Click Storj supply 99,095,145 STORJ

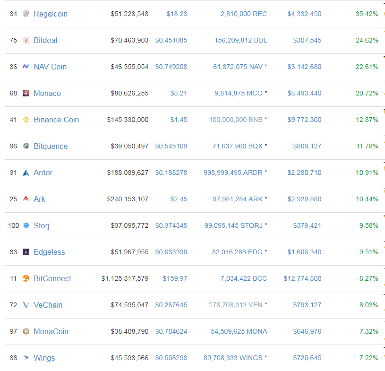233,225
